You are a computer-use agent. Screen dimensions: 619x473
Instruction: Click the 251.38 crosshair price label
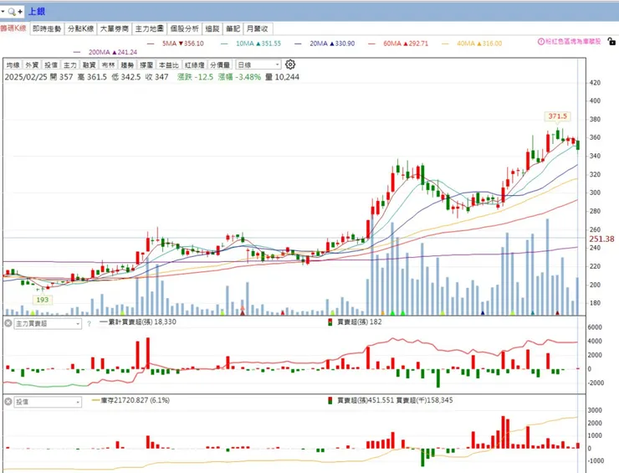[601, 239]
